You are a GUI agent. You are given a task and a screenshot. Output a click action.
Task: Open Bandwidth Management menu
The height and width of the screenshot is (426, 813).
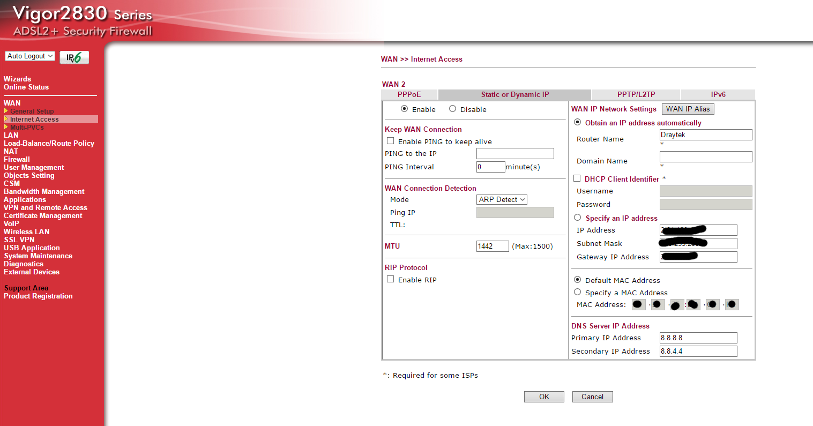click(44, 191)
